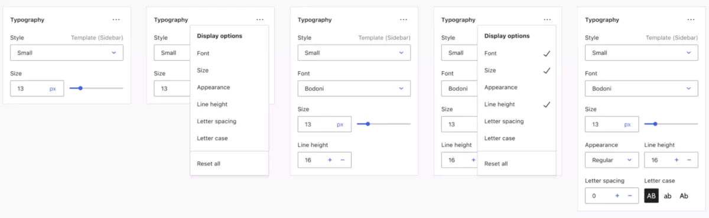
Task: Open Style dropdown in the fifth Typography panel
Action: (642, 52)
